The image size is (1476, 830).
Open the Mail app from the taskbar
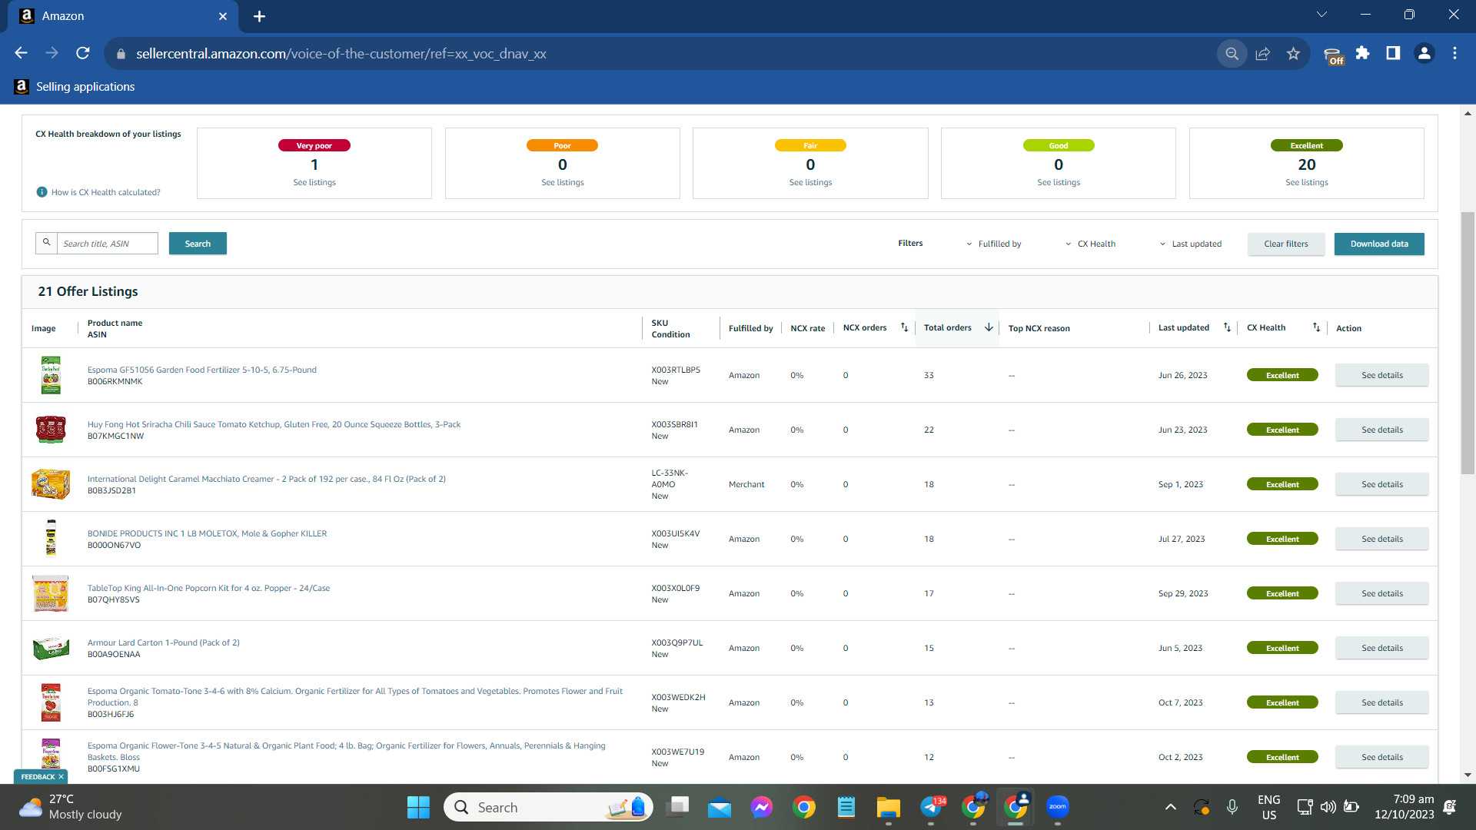[720, 808]
